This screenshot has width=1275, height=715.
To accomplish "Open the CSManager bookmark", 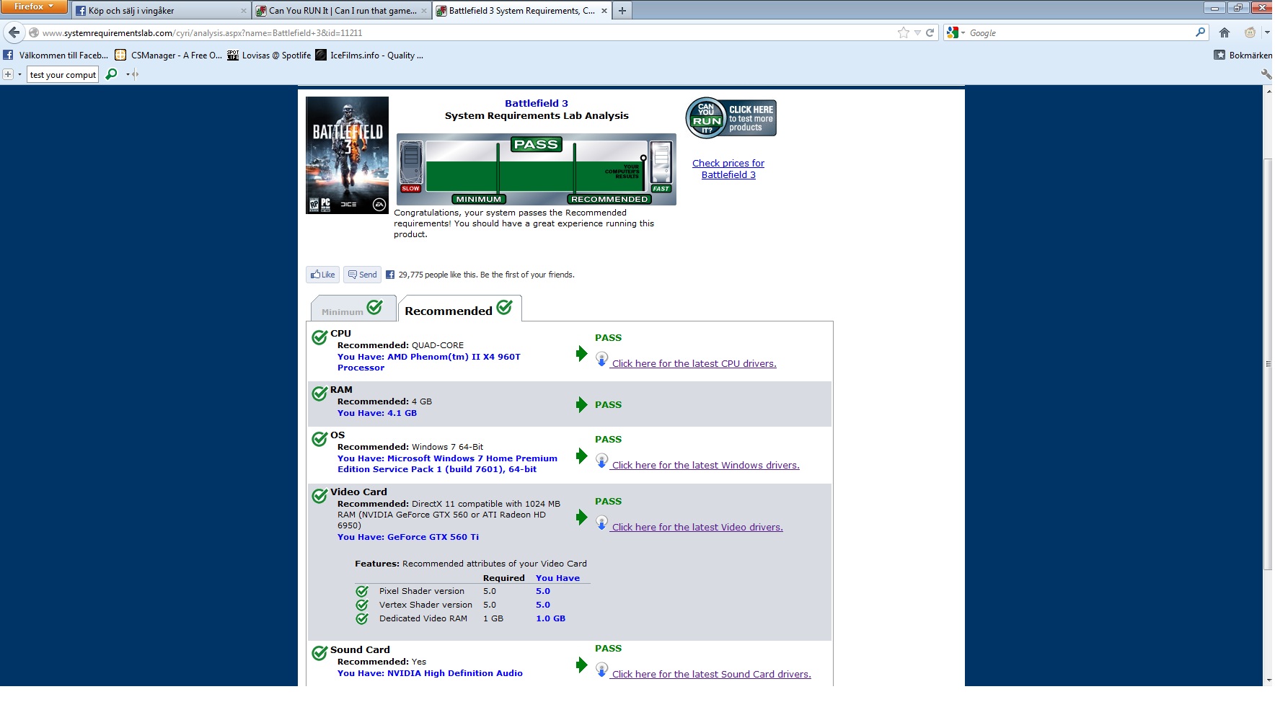I will (x=168, y=55).
